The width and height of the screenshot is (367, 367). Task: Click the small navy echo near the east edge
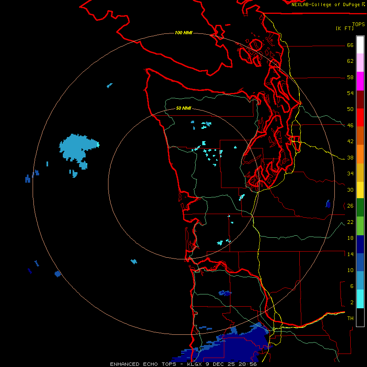point(328,204)
